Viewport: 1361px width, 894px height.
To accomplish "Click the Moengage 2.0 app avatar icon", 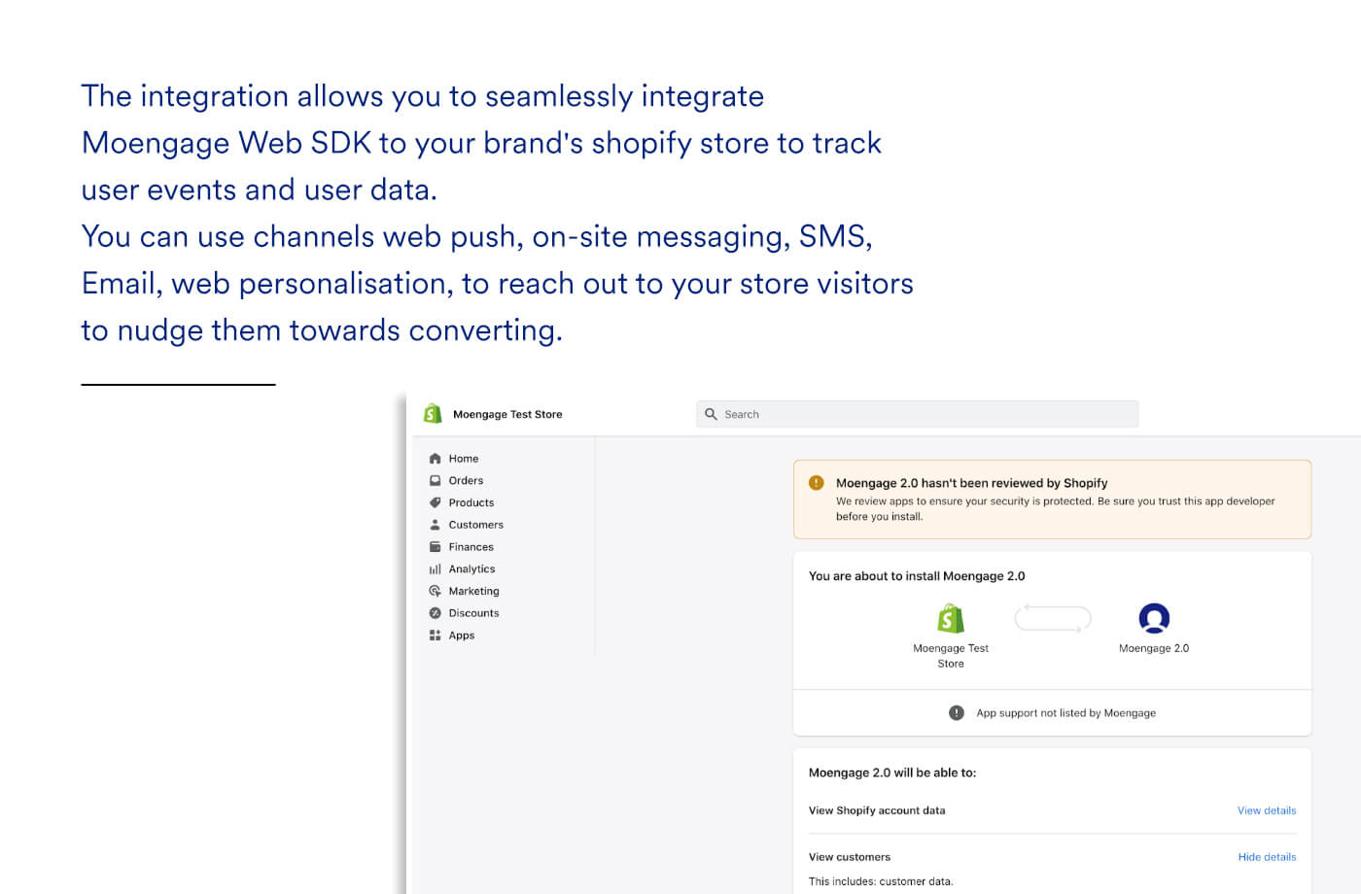I will coord(1154,618).
